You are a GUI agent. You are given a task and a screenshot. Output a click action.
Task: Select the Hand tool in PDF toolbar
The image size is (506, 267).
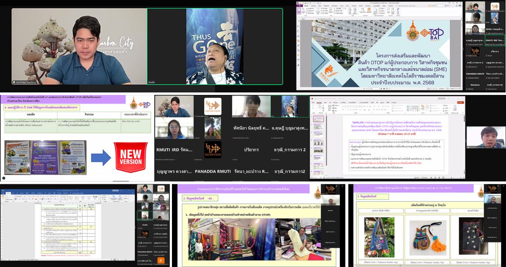tap(299, 11)
